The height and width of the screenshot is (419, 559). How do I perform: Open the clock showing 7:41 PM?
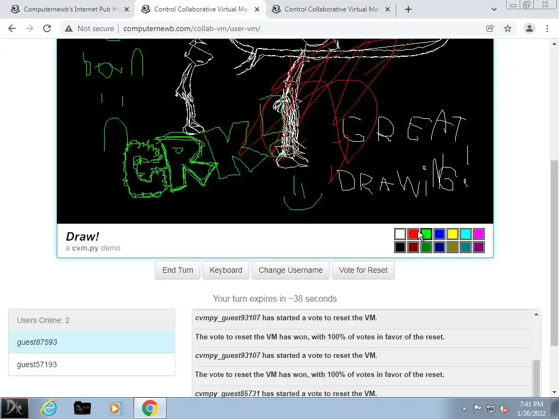tap(531, 409)
